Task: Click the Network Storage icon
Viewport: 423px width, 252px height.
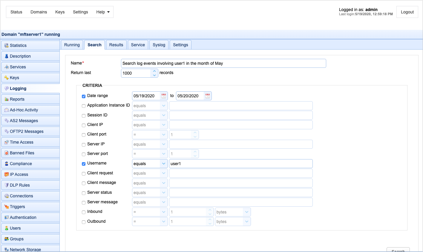Action: [x=7, y=250]
